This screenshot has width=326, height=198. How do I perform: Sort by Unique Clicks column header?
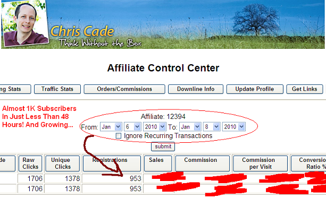pos(62,163)
